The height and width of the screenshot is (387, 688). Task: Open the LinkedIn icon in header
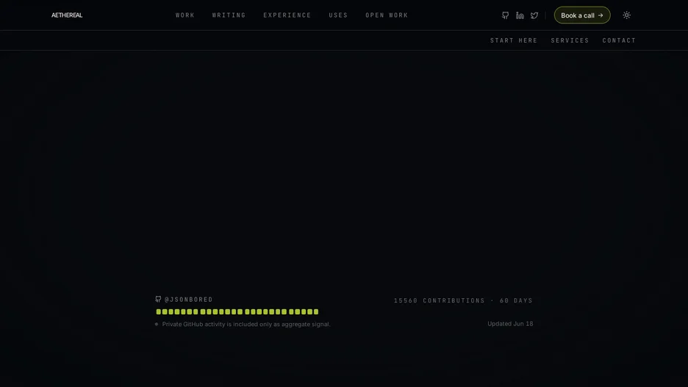tap(520, 15)
